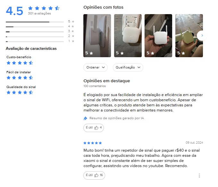Click the next arrow on photo carousel

[202, 36]
